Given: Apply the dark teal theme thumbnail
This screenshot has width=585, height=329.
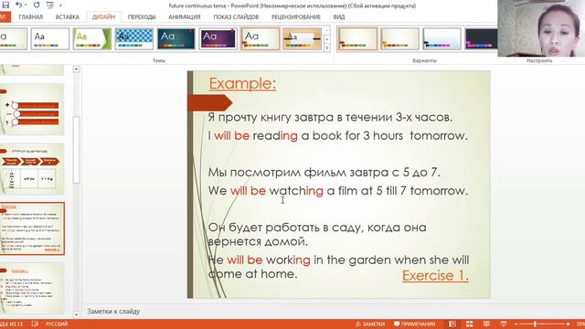Looking at the screenshot, I should click(176, 38).
